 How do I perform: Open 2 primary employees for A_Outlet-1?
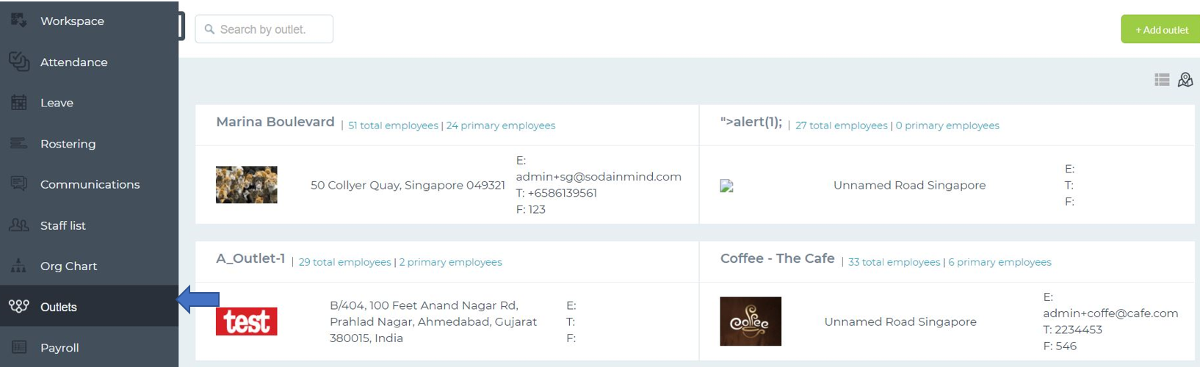[450, 262]
